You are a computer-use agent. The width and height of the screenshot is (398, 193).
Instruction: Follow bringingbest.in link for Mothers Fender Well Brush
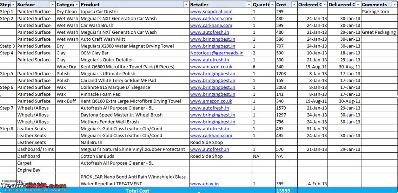[x=212, y=122]
